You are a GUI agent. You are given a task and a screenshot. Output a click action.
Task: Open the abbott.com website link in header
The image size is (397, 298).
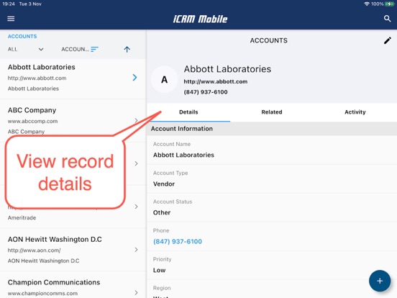(216, 81)
